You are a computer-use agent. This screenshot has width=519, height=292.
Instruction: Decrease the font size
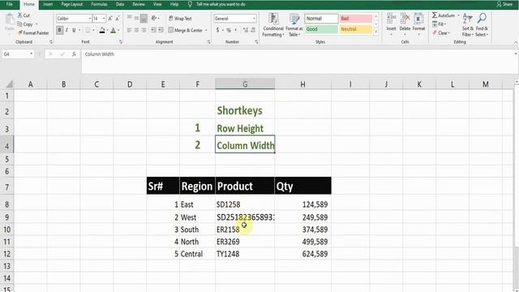point(118,19)
